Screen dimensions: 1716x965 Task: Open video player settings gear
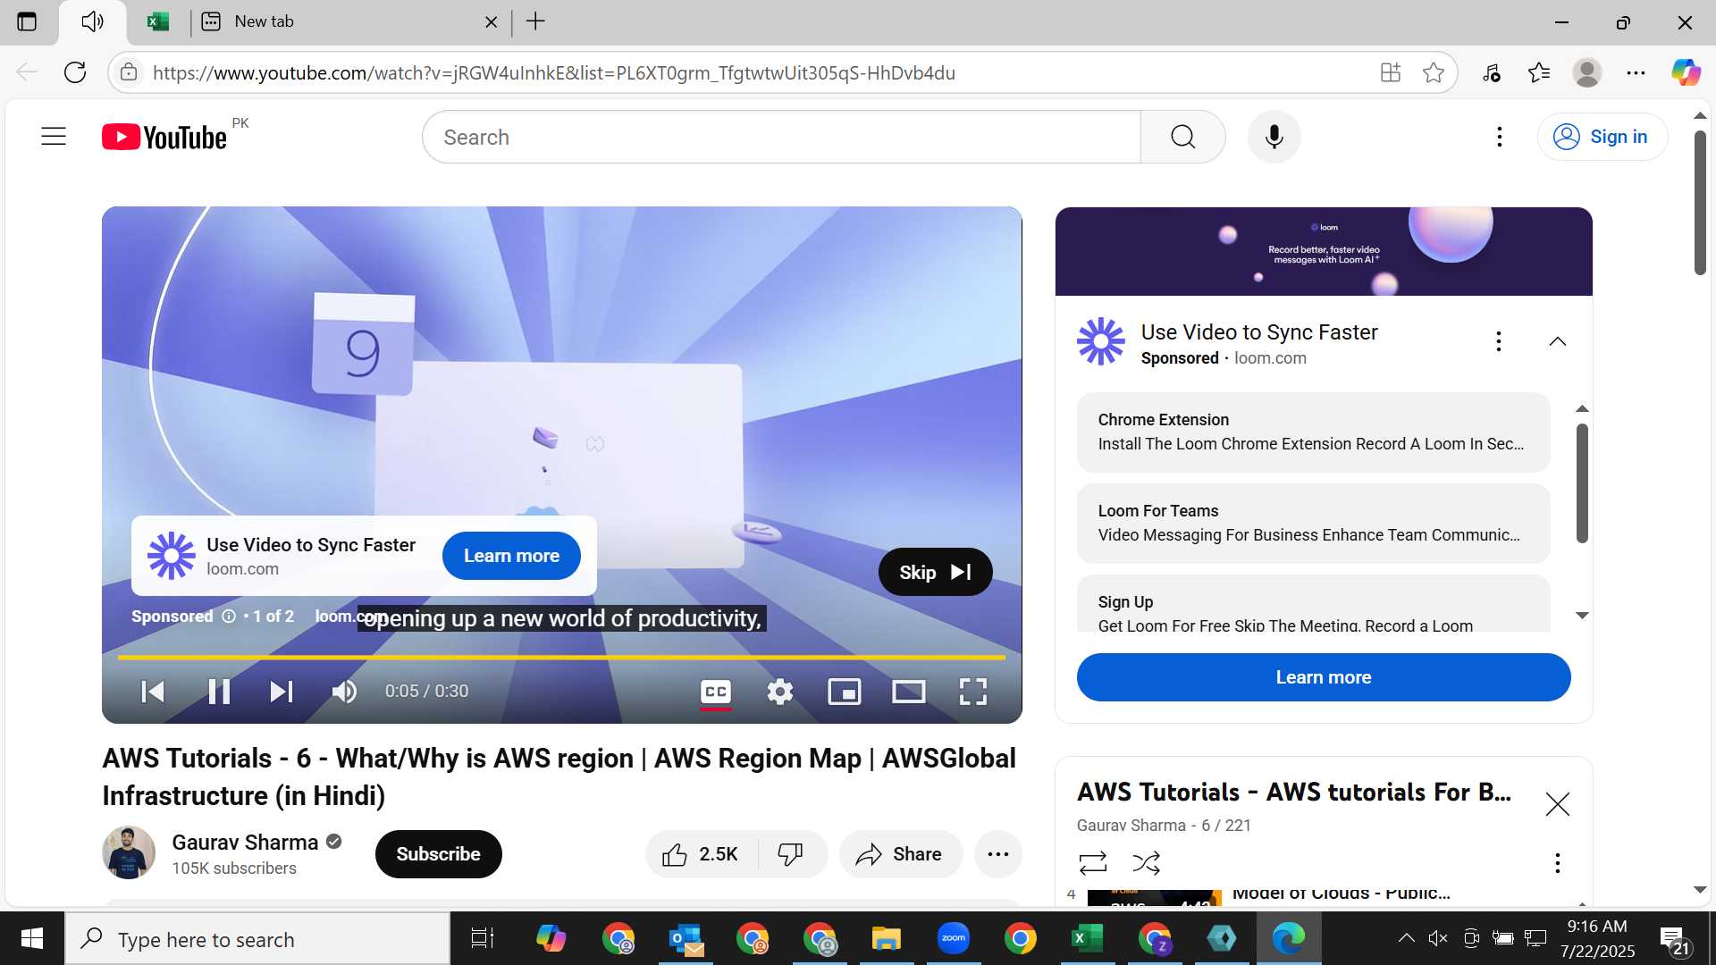coord(780,692)
